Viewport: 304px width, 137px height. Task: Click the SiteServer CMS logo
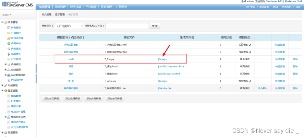point(18,4)
